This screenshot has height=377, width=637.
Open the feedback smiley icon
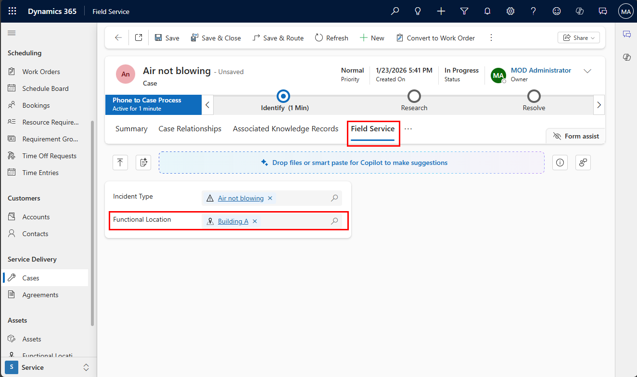coord(557,11)
